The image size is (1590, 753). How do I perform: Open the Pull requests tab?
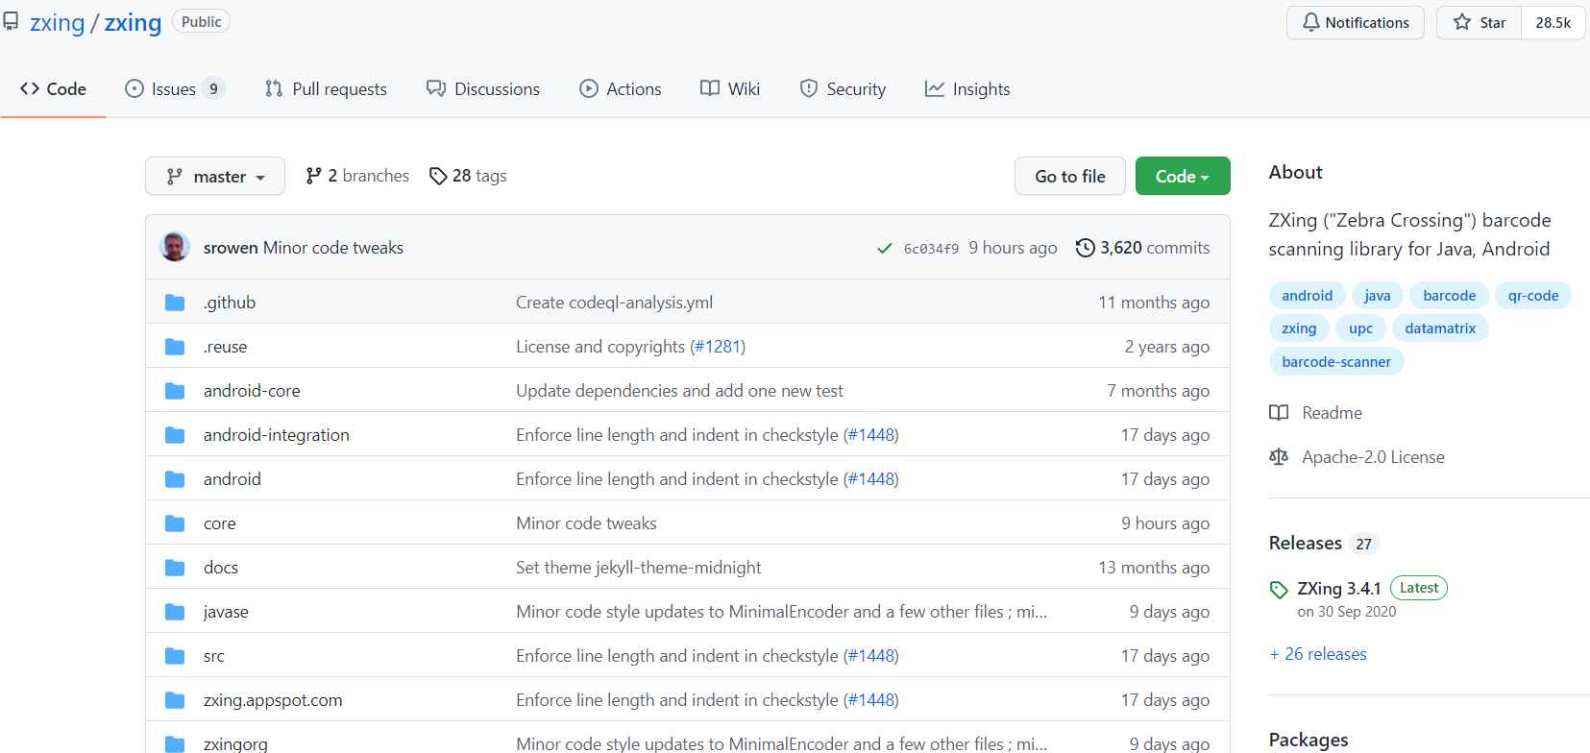click(x=326, y=89)
